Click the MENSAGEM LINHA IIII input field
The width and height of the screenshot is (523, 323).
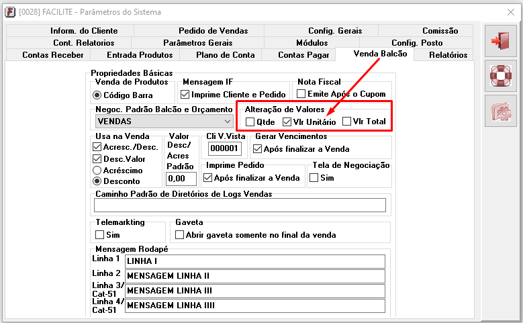(x=255, y=306)
